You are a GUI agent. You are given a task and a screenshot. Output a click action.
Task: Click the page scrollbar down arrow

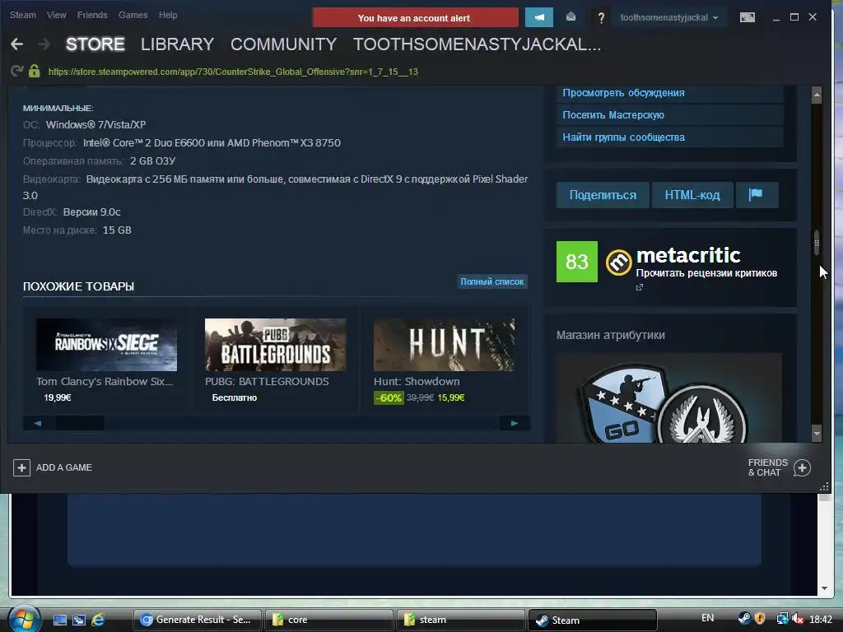[x=817, y=433]
